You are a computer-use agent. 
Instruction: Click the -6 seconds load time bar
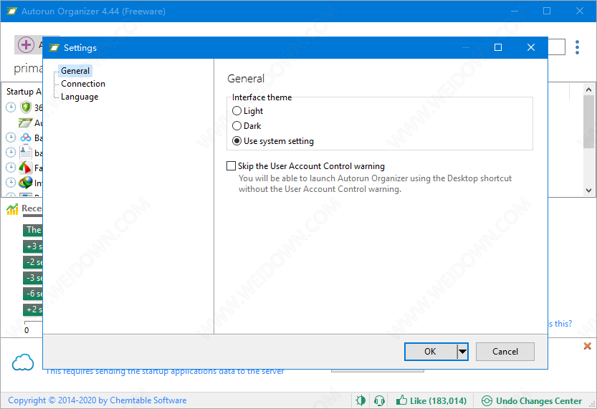(x=33, y=294)
